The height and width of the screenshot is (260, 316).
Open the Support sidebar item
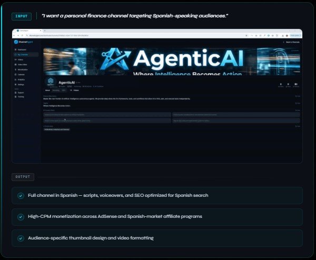(x=19, y=93)
